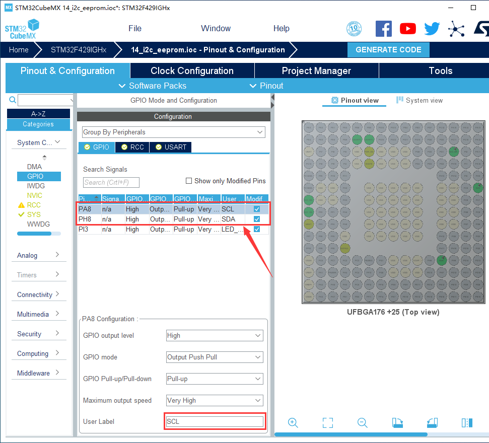The width and height of the screenshot is (489, 443).
Task: Enable Show only Modified Pins checkbox
Action: point(189,181)
